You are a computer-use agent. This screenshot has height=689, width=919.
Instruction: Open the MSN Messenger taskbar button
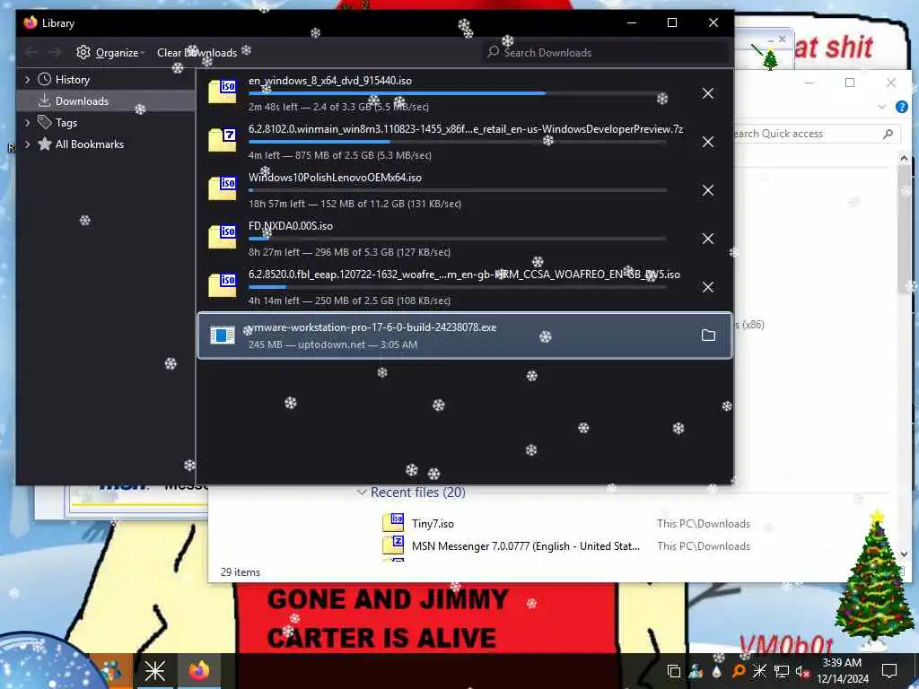click(x=111, y=671)
